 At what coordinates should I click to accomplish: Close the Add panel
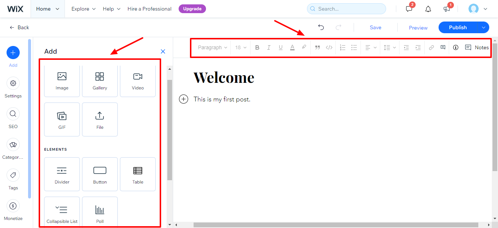[163, 51]
